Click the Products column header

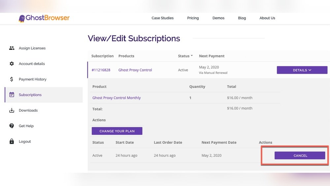(126, 56)
